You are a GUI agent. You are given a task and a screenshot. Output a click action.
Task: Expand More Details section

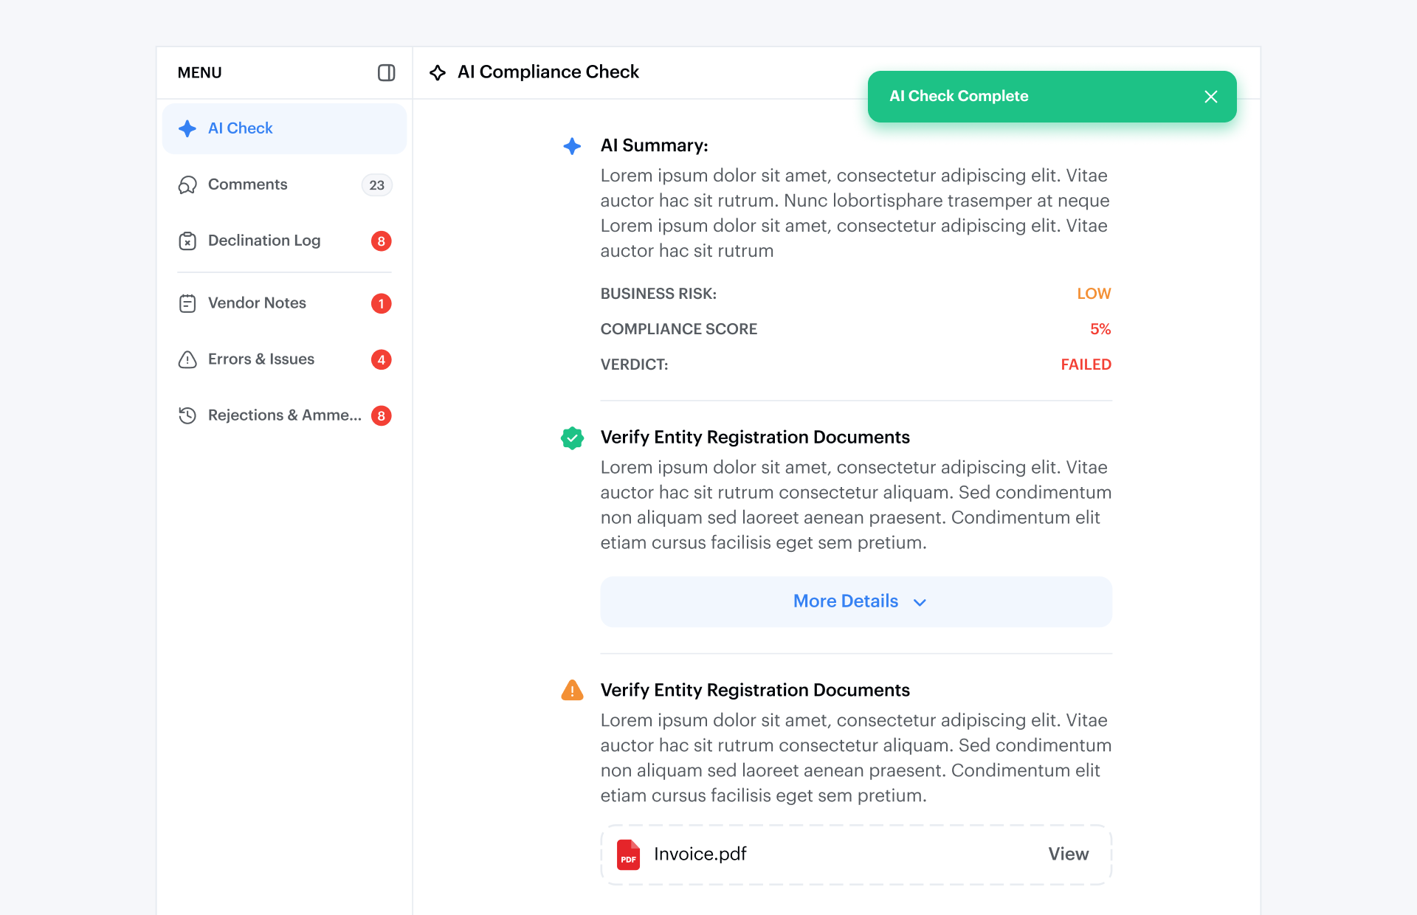coord(856,601)
